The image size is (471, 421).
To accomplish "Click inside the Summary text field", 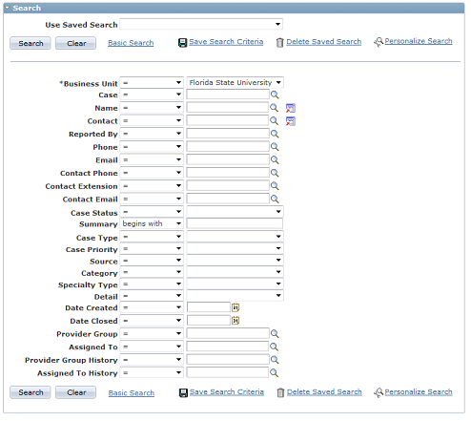I will [235, 223].
